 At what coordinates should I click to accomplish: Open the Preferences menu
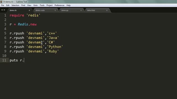tap(59, 5)
